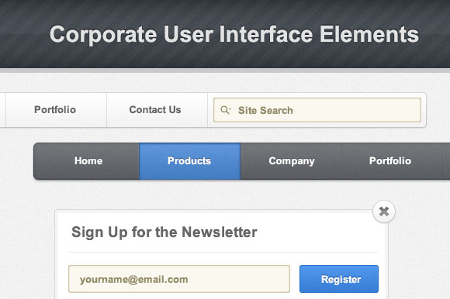Image resolution: width=450 pixels, height=299 pixels.
Task: Select the cut-off tab right of dark Portfolio
Action: tap(446, 161)
